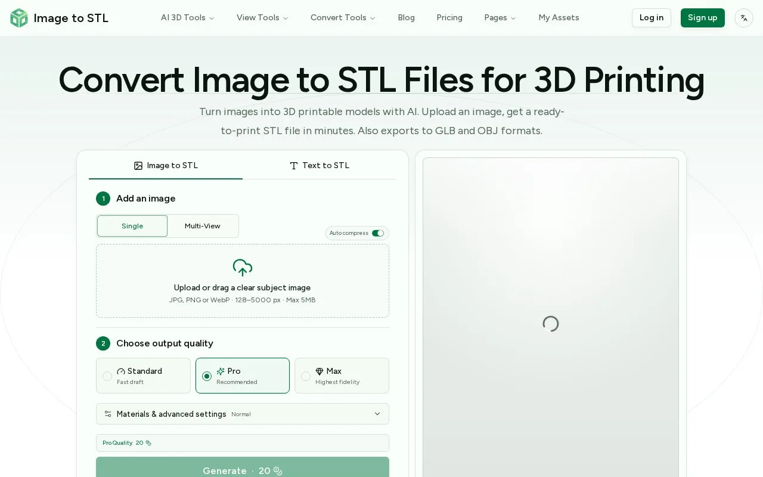Select the Standard quality radio button
Screen dimensions: 763x477
tap(107, 376)
